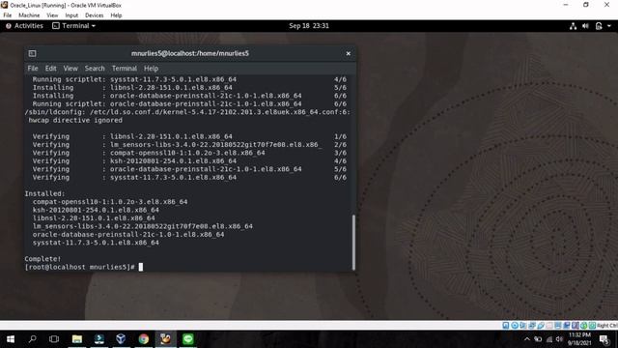Click VirtualBox CPU features indicator

[x=576, y=326]
